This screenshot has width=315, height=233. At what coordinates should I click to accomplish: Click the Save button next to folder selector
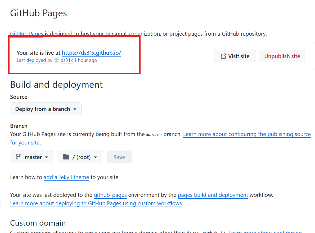(x=119, y=157)
